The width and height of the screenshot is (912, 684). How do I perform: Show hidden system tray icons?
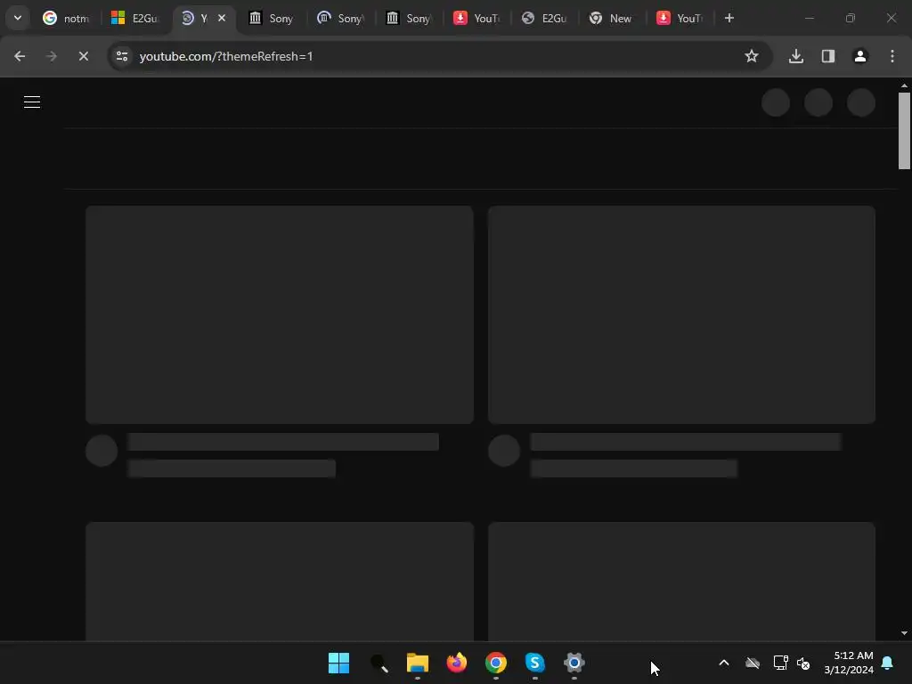tap(724, 663)
